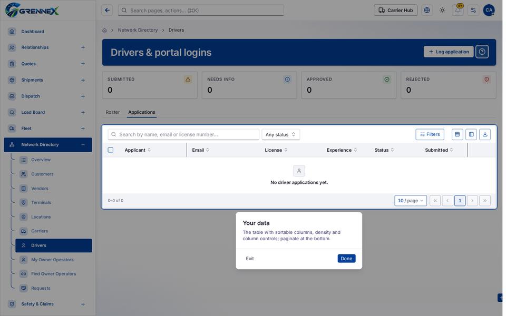Switch to the Roster tab
Screen dimensions: 506x316
click(x=113, y=112)
